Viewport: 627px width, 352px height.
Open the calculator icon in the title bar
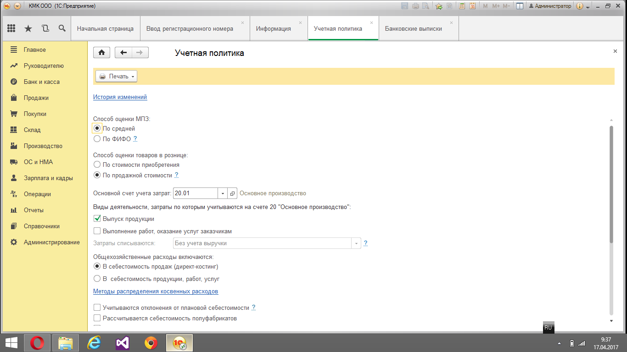click(x=462, y=6)
